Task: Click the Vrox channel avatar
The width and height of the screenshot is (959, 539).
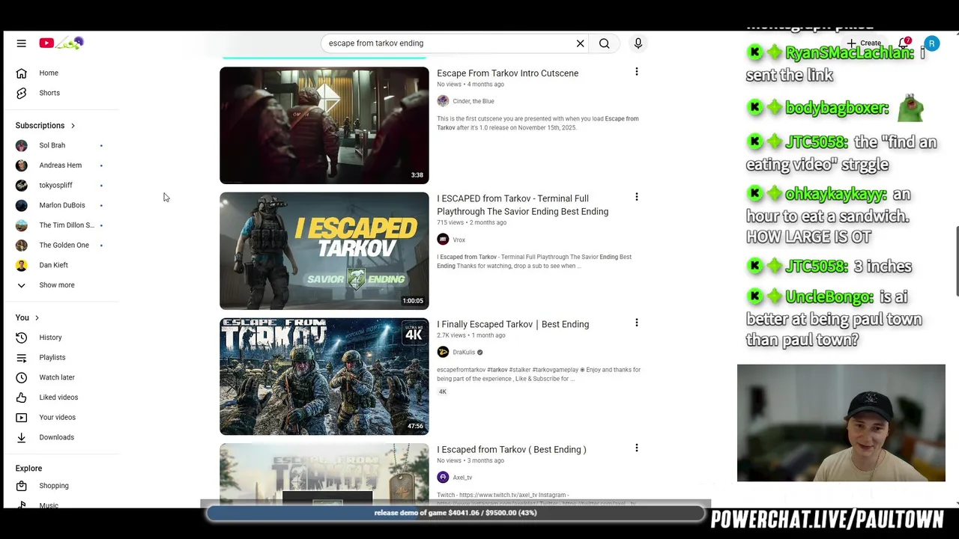Action: (x=443, y=240)
